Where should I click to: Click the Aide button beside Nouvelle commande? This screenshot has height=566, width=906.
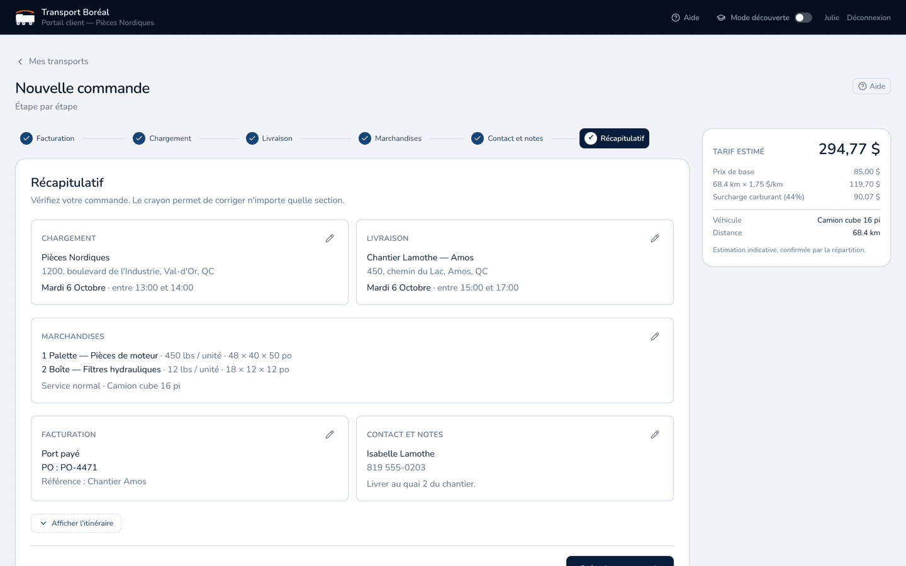click(x=871, y=86)
